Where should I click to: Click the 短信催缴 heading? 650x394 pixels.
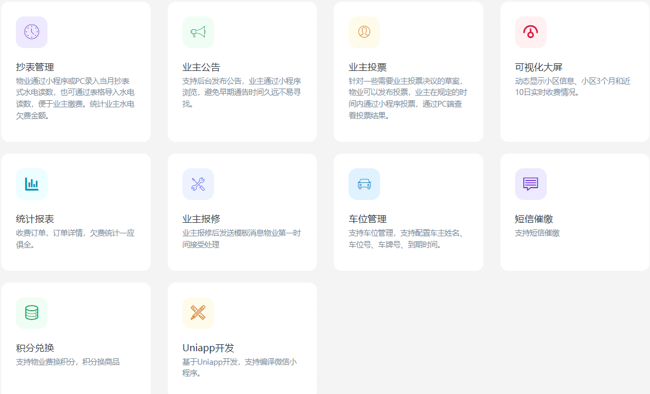click(534, 219)
